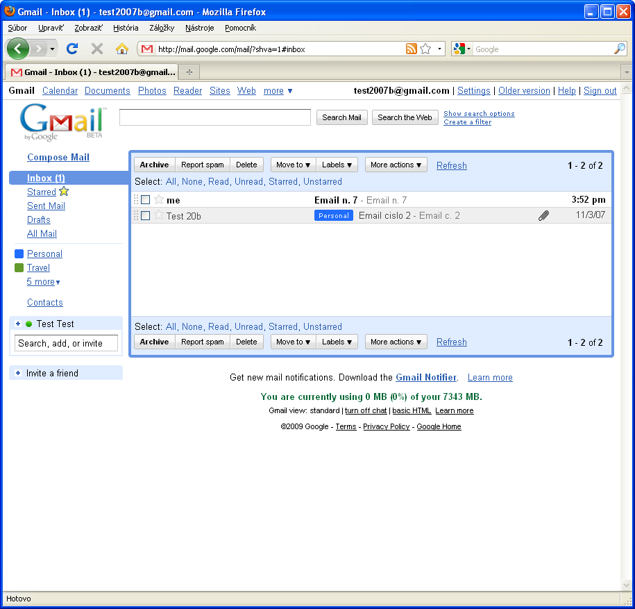Open the list all tabs dropdown
Viewport: 635px width, 609px height.
[627, 72]
